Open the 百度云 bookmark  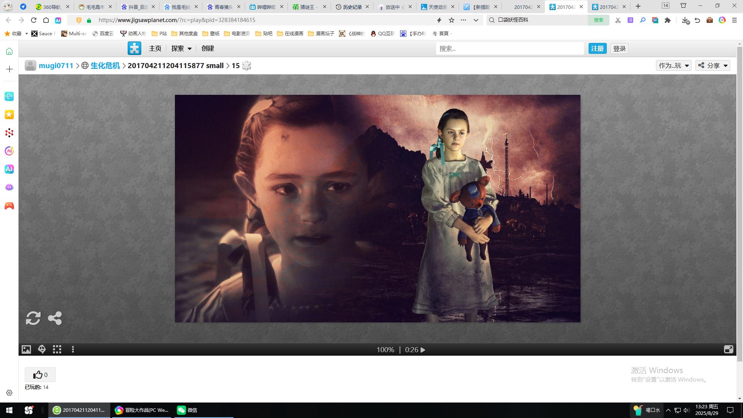tap(103, 34)
